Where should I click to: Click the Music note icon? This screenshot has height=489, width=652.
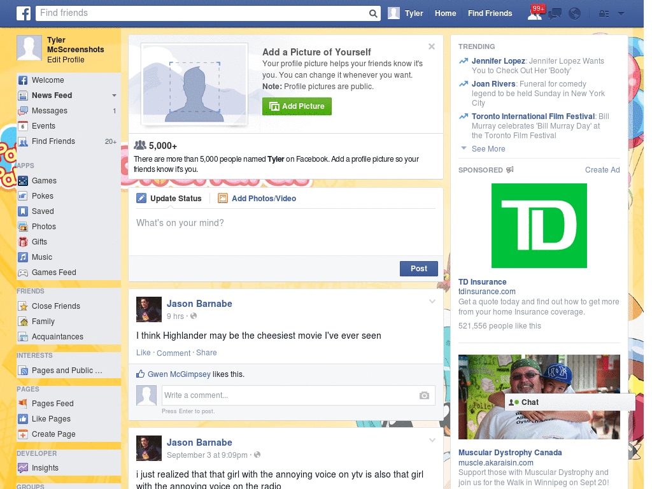coord(23,257)
